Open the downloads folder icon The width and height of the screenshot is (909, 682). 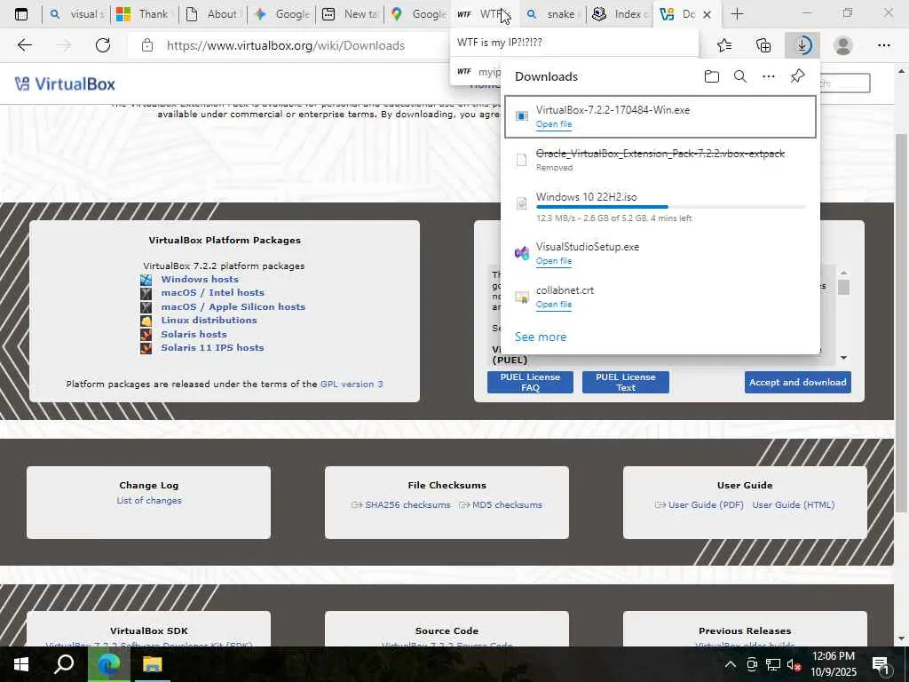pos(712,76)
